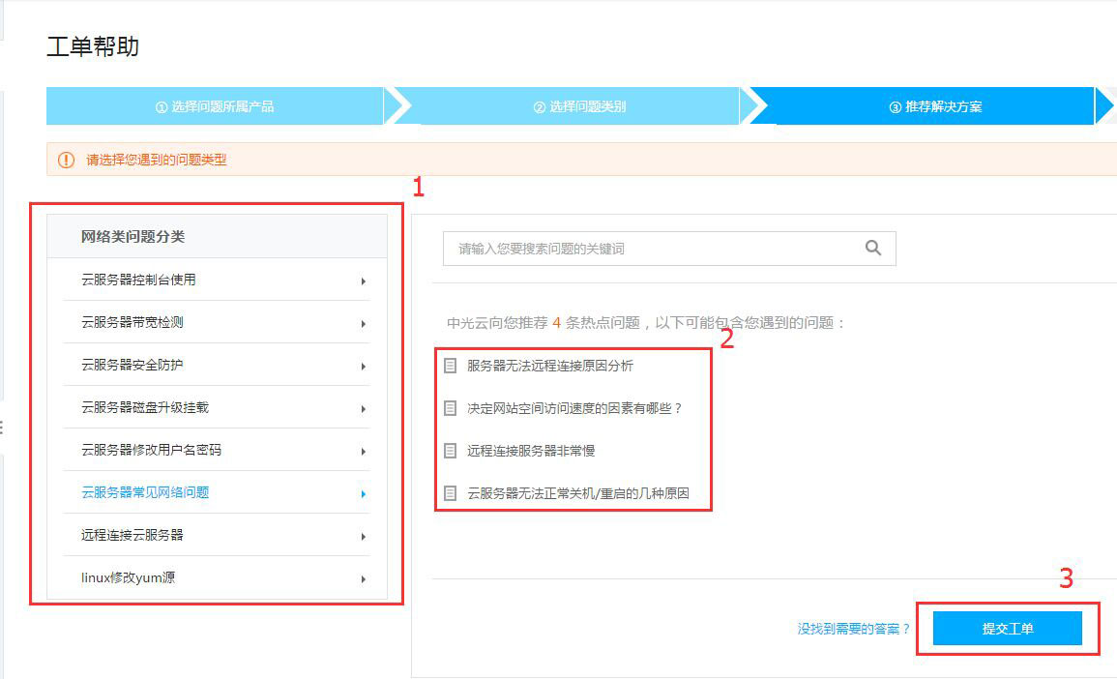Switch to step 3 推荐解决方案
1117x679 pixels.
(x=934, y=106)
